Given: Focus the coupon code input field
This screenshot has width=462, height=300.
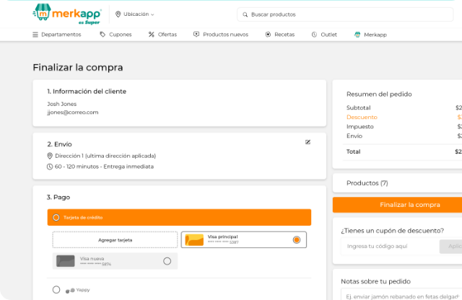Looking at the screenshot, I should tap(390, 247).
